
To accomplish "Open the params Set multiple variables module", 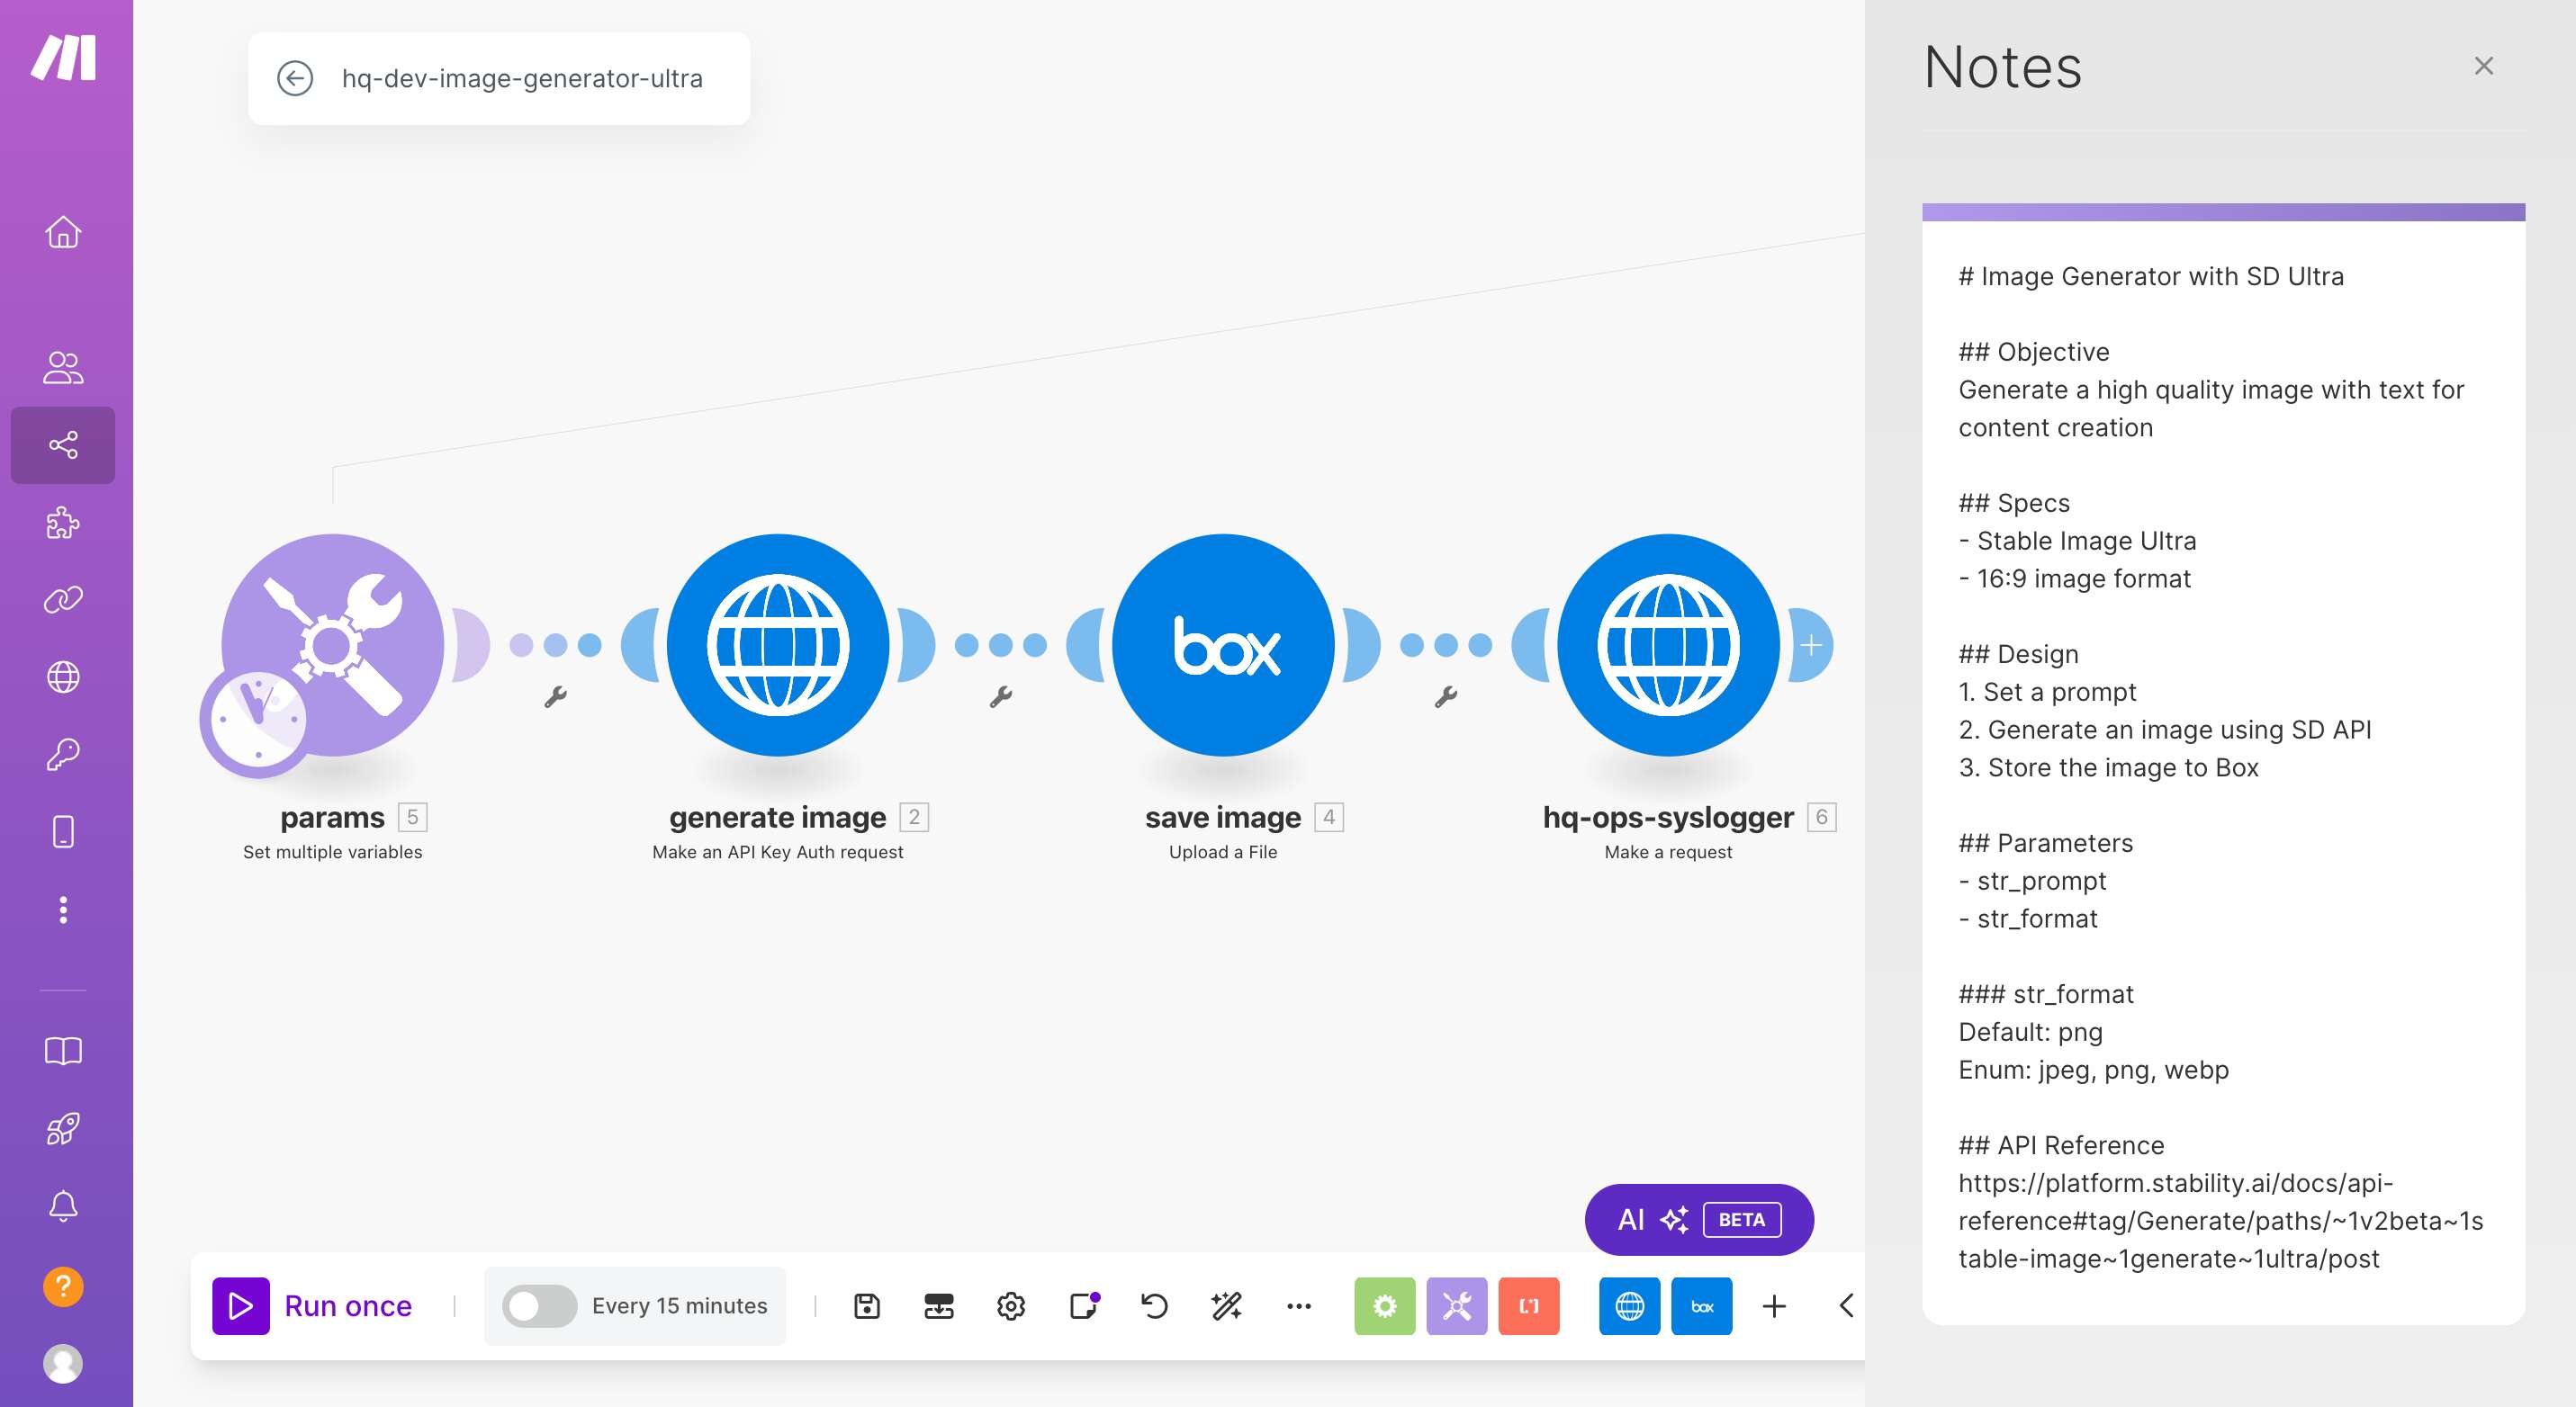I will 333,644.
